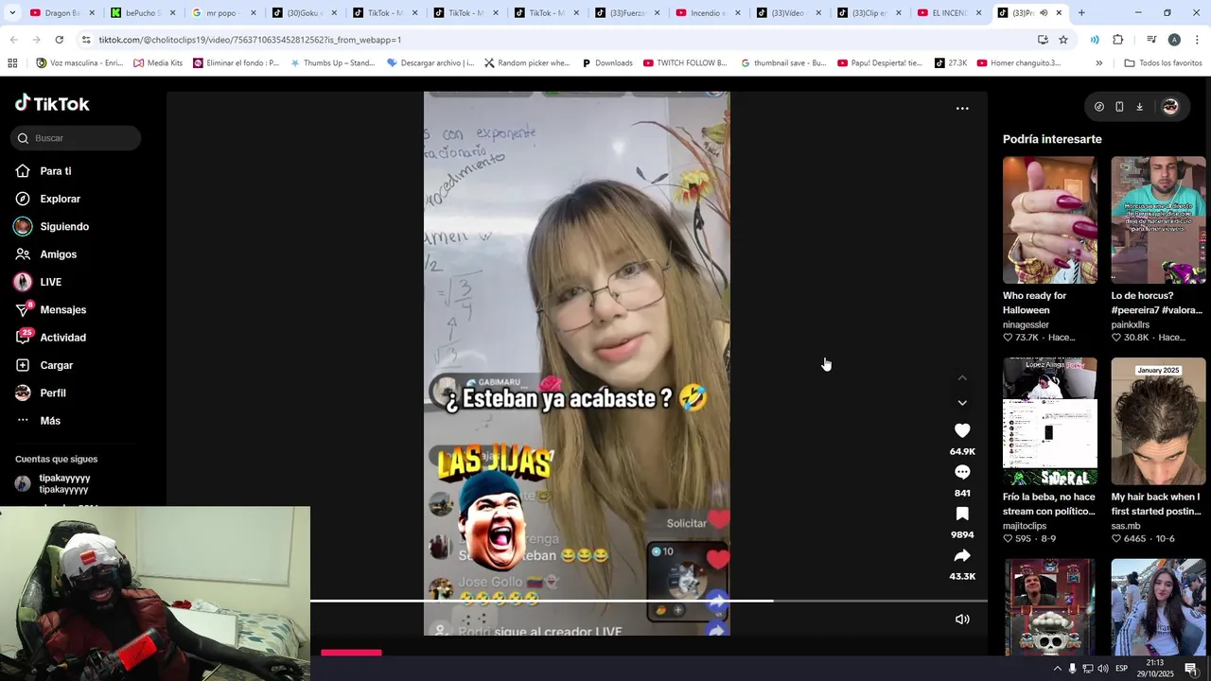Share video using arrow icon

[962, 555]
